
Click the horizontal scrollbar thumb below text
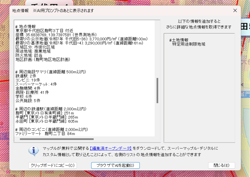pyautogui.click(x=57, y=139)
